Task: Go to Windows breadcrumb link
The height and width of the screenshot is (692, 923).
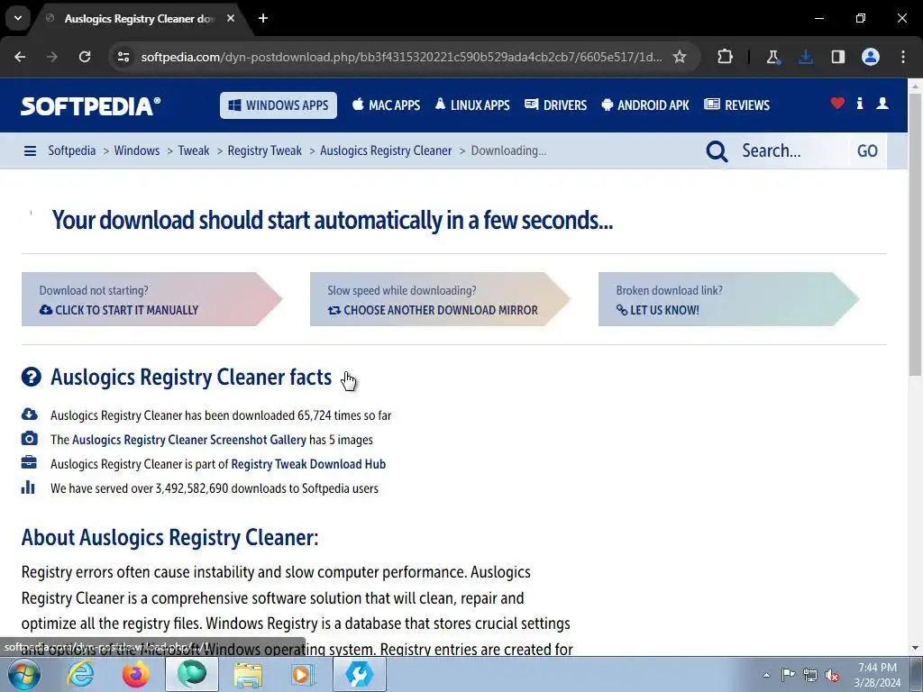Action: click(137, 150)
